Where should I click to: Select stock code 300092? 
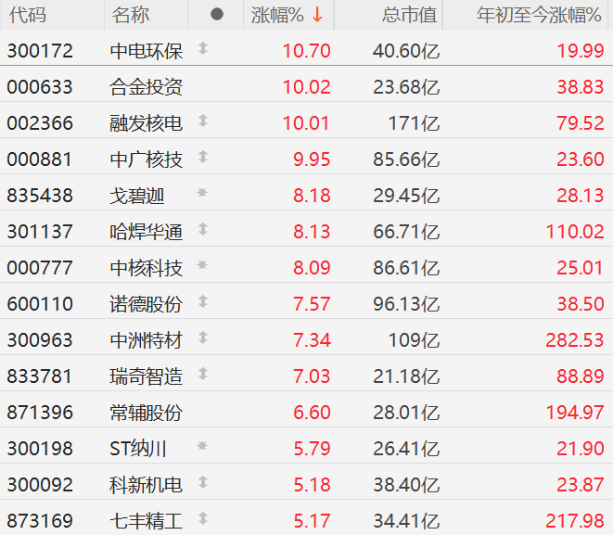pos(40,485)
